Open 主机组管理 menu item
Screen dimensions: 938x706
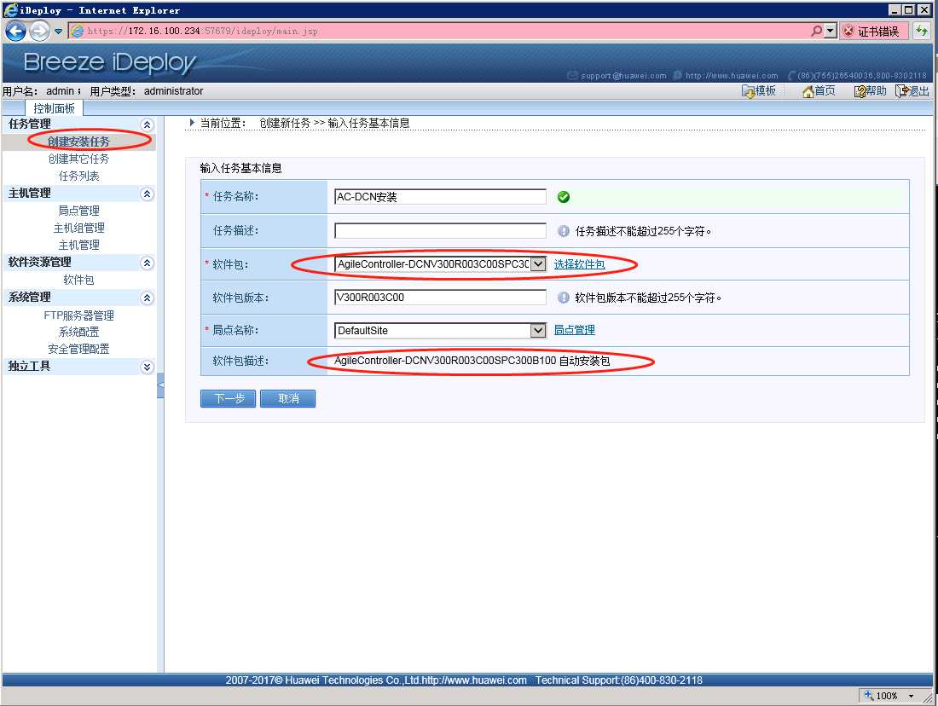(x=78, y=228)
